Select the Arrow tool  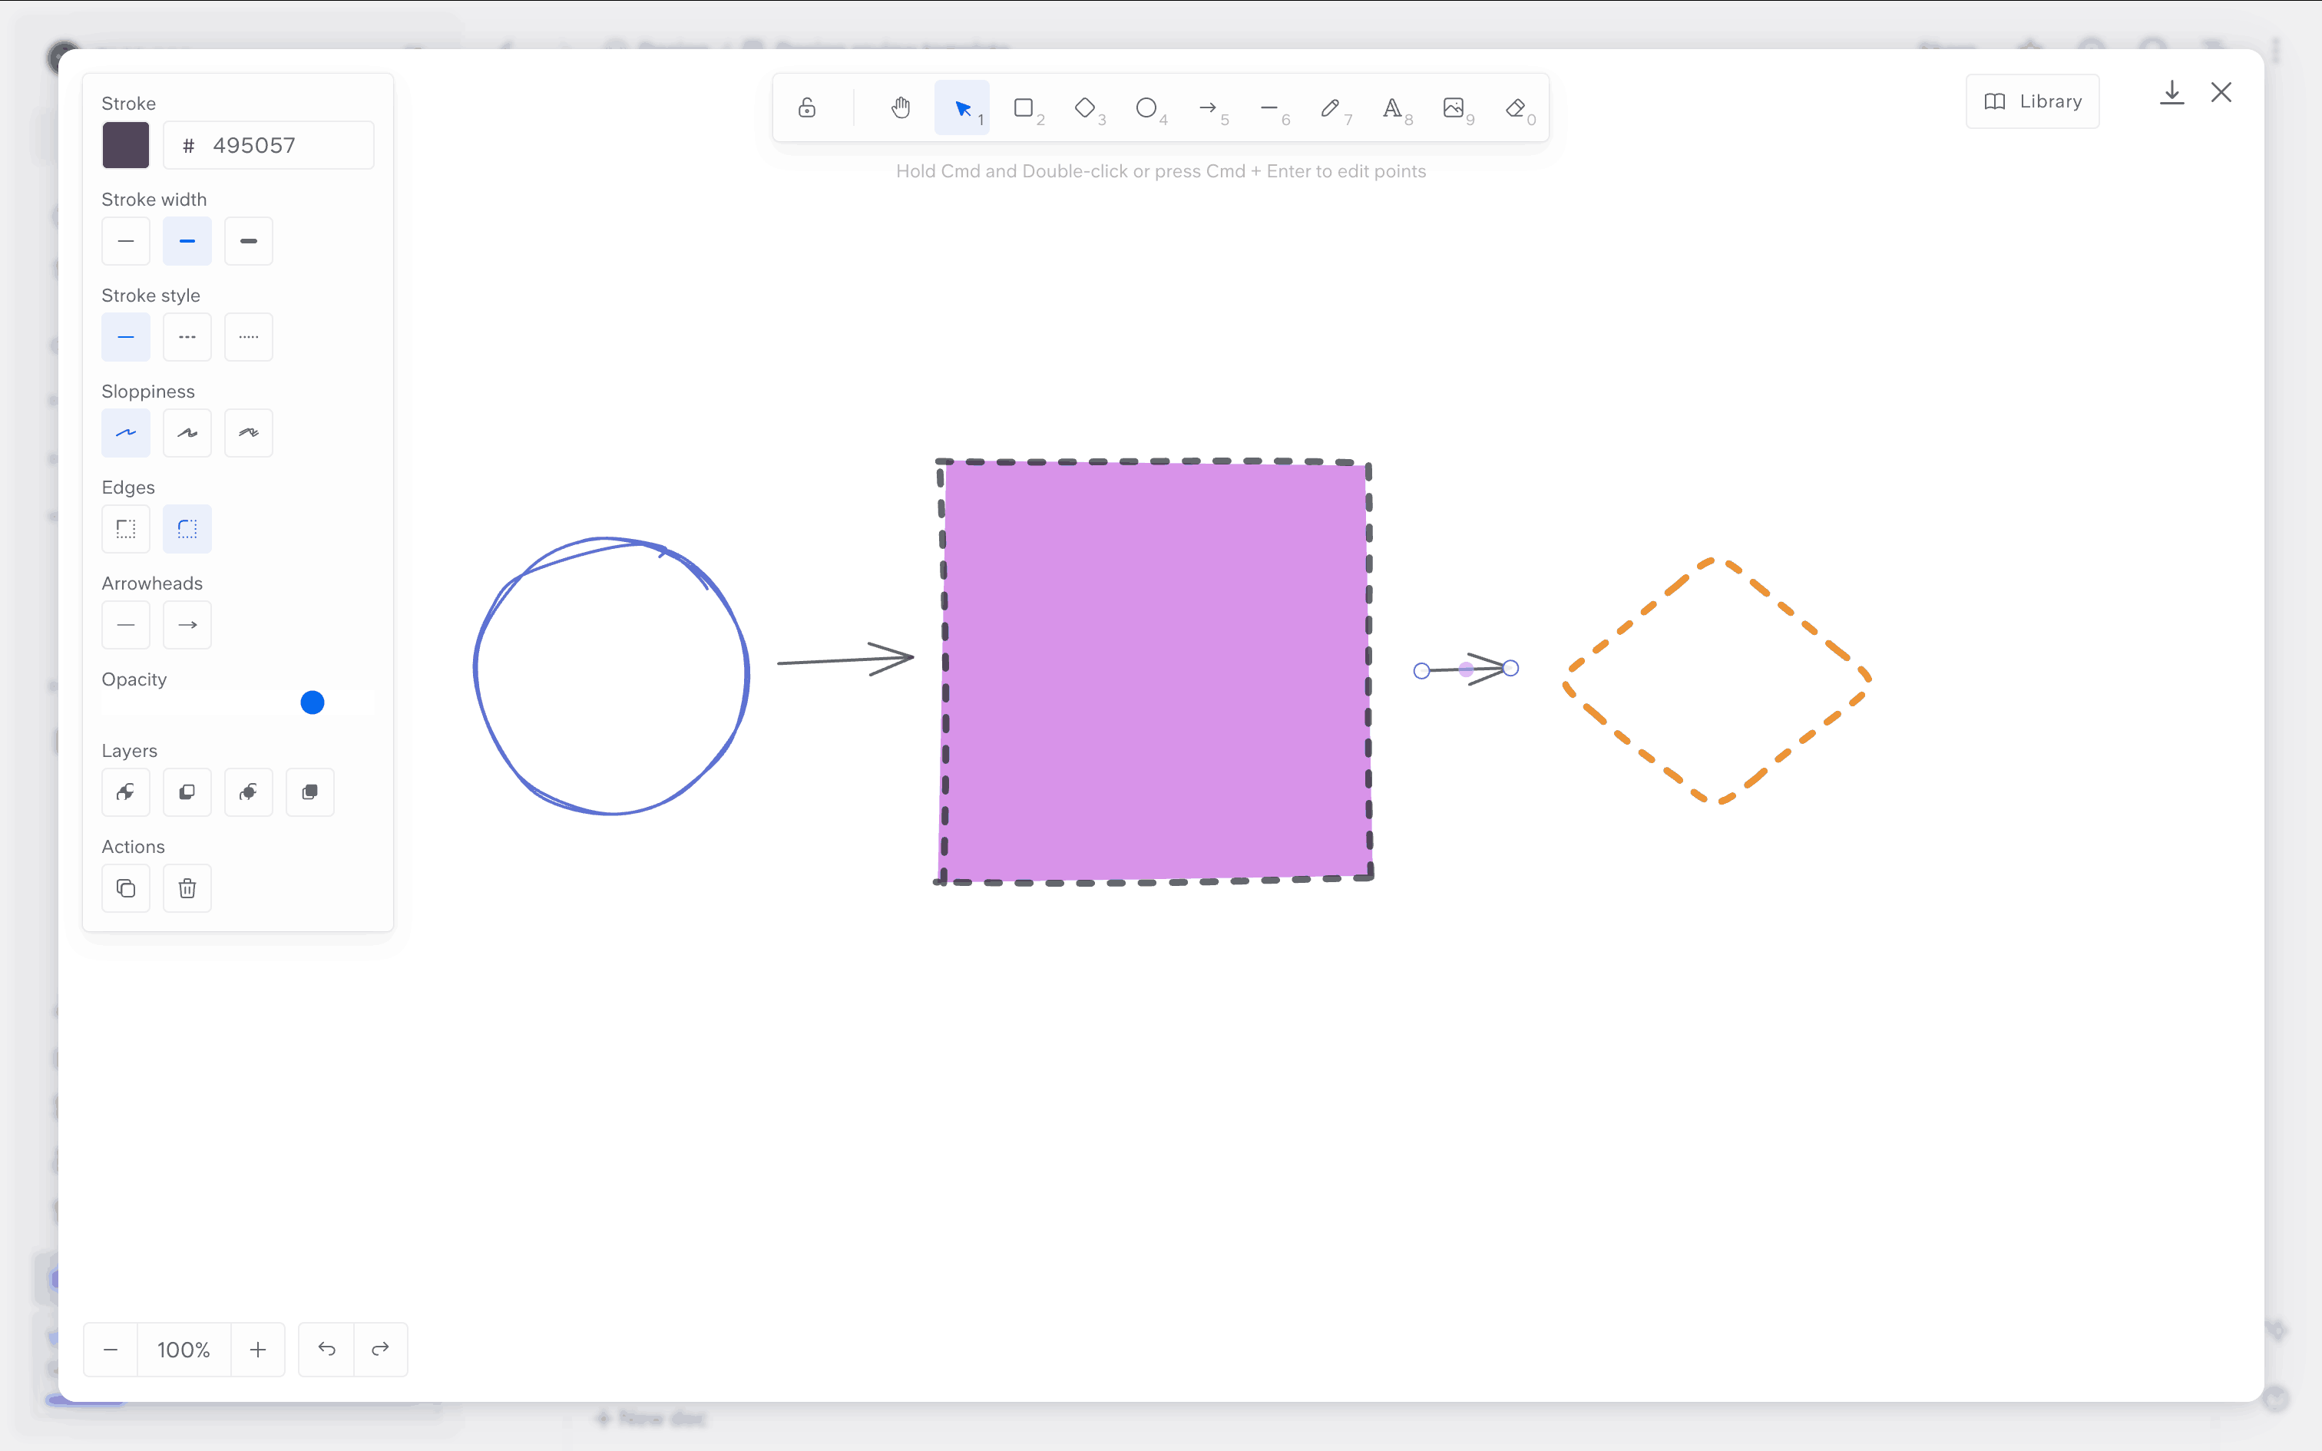click(1208, 107)
